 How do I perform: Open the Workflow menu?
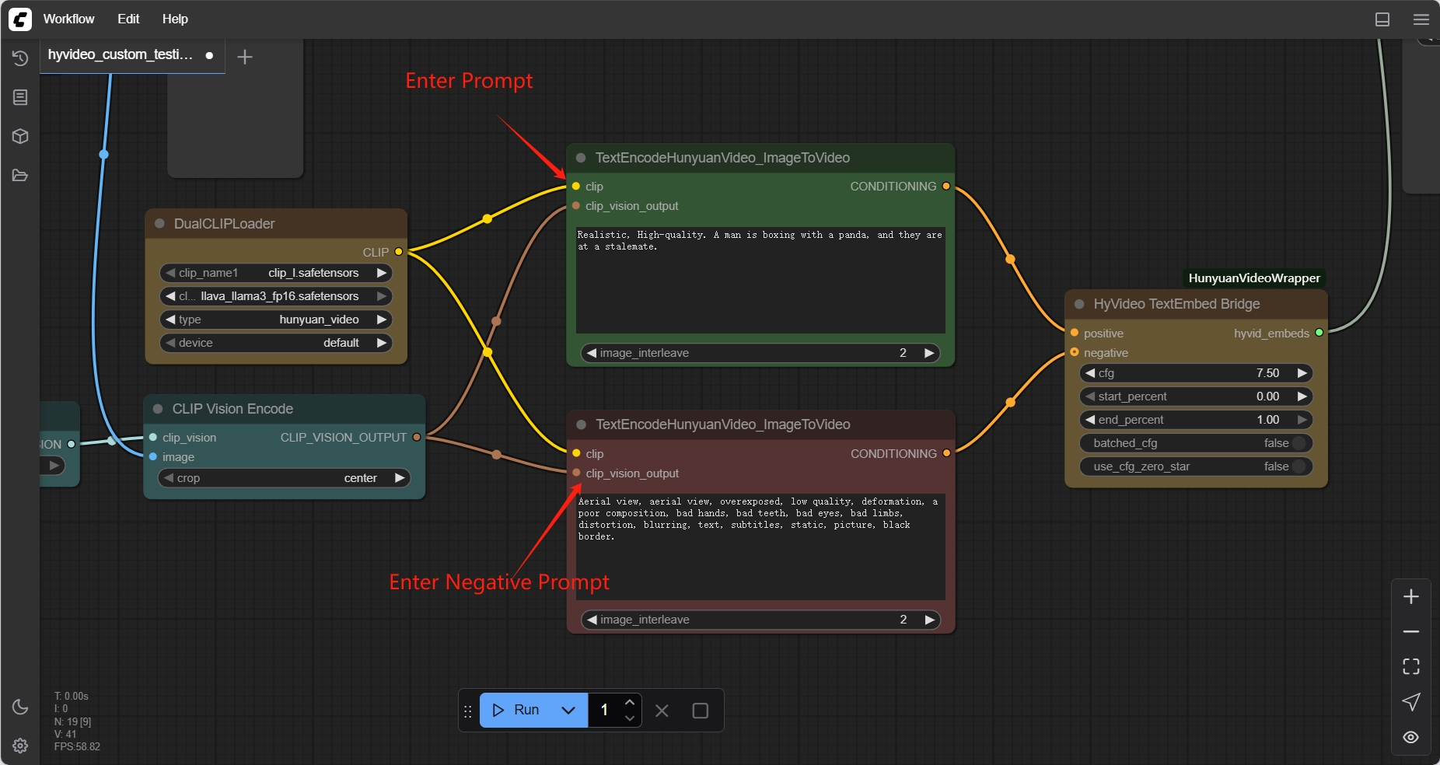(68, 19)
